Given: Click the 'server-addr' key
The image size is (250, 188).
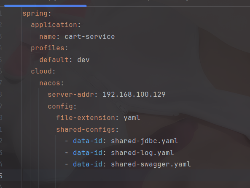Looking at the screenshot, I should coord(71,95).
